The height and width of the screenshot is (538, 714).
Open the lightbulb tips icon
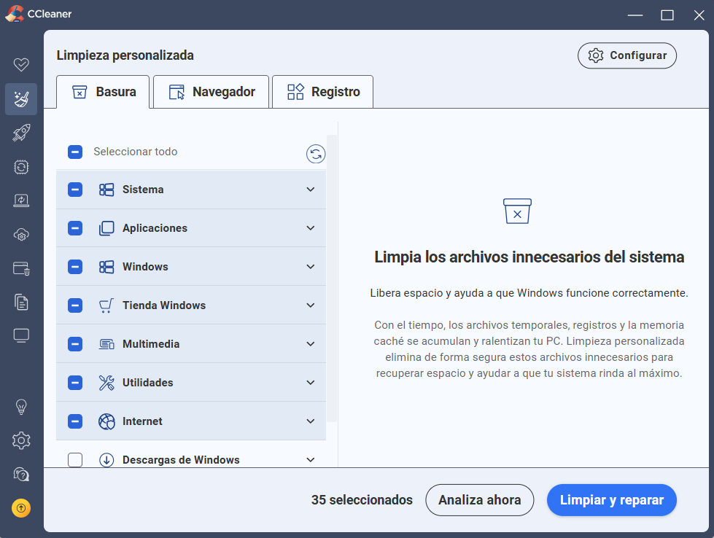click(x=21, y=406)
